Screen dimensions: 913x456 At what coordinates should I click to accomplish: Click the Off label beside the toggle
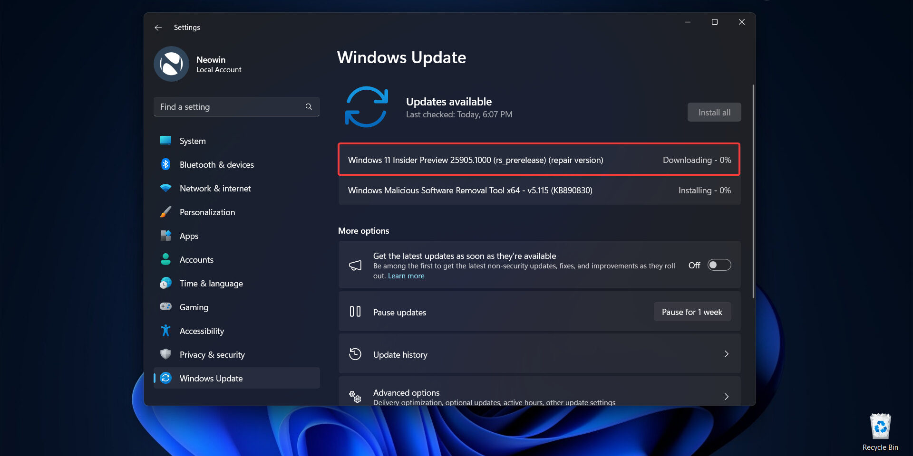694,265
